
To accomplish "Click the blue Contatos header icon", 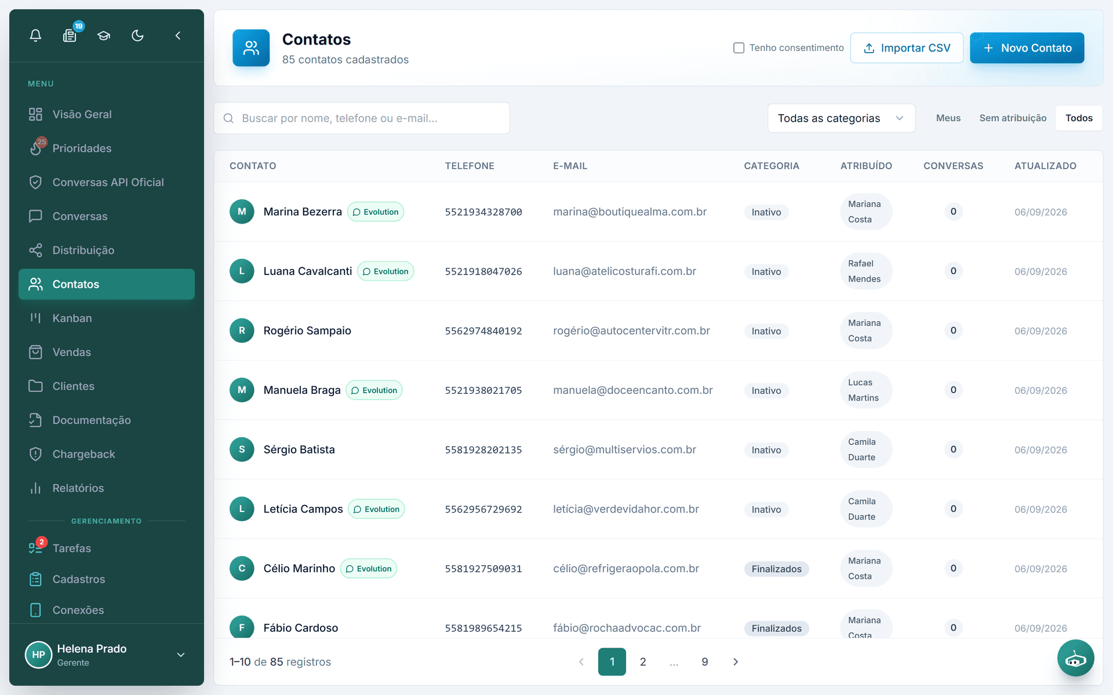I will coord(251,48).
